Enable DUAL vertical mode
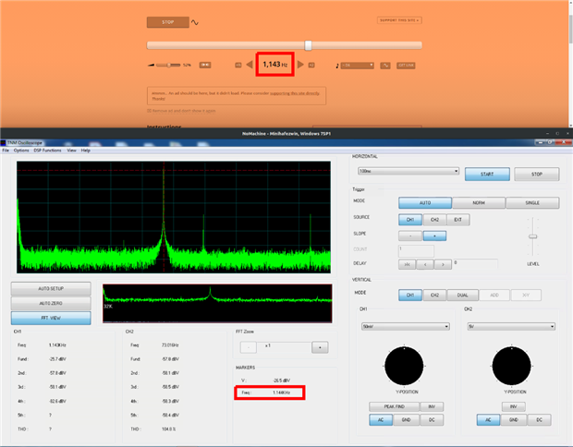This screenshot has height=447, width=573. [463, 295]
